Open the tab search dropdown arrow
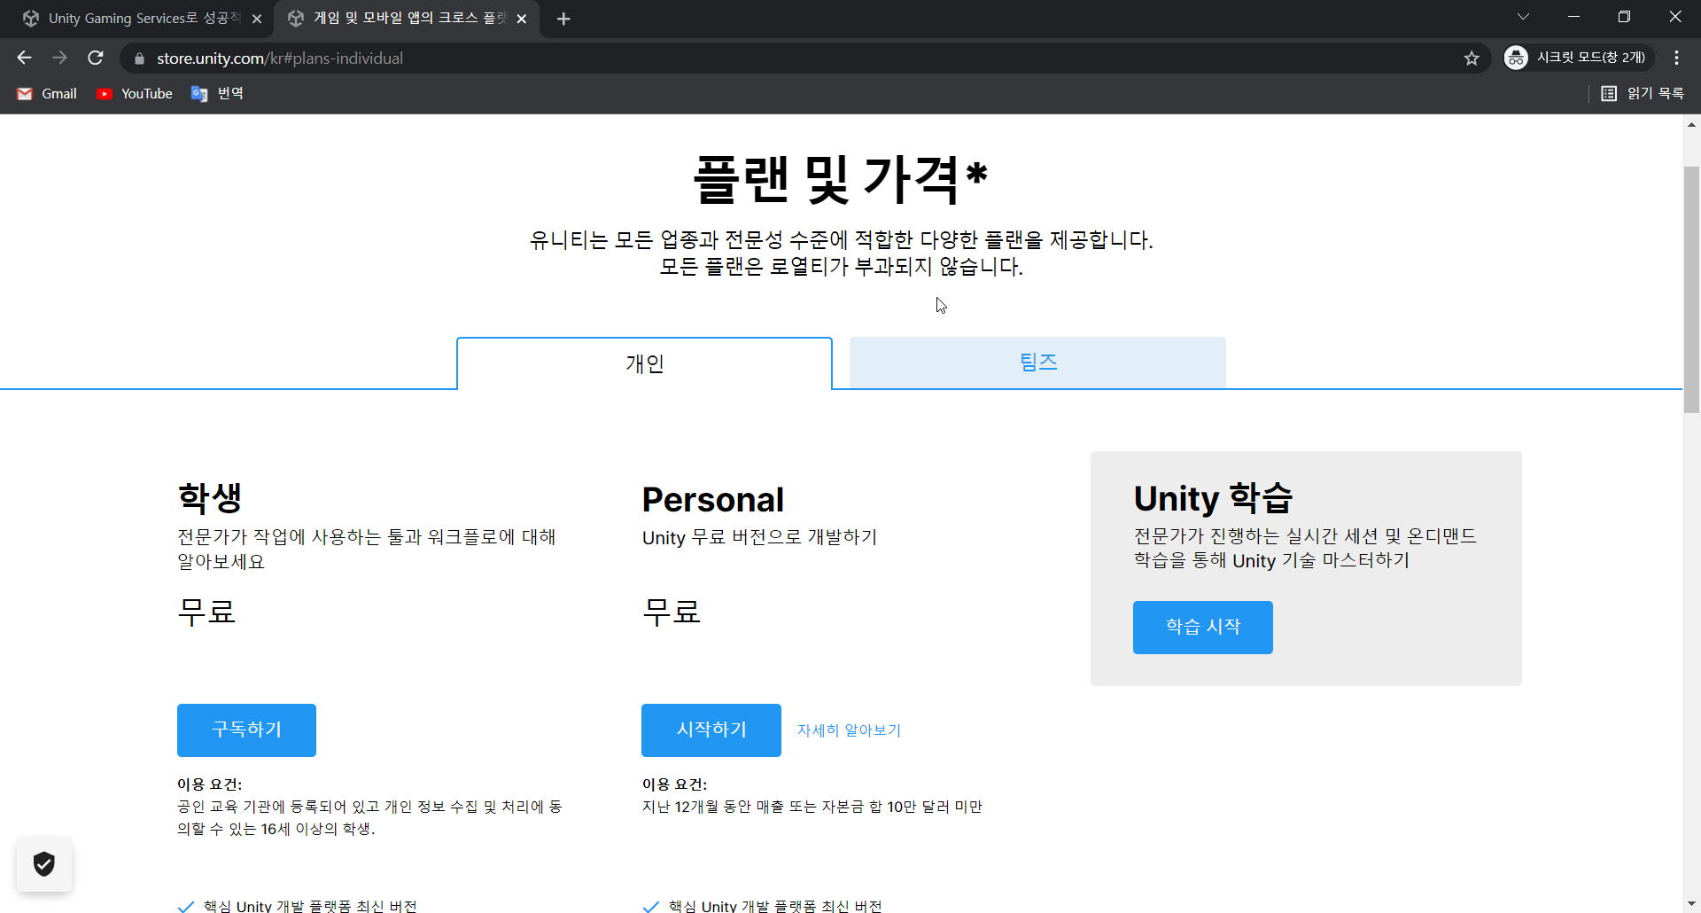 (x=1523, y=17)
